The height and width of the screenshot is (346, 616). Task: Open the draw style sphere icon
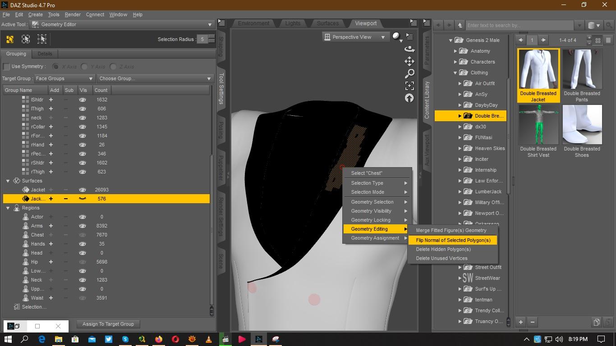(396, 36)
